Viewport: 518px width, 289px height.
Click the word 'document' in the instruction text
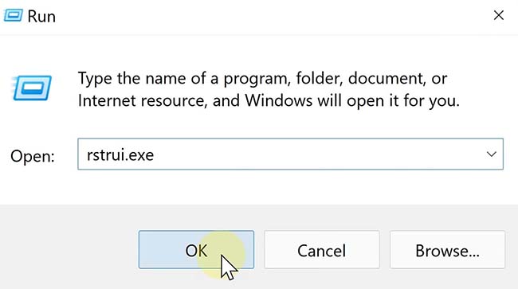click(387, 79)
